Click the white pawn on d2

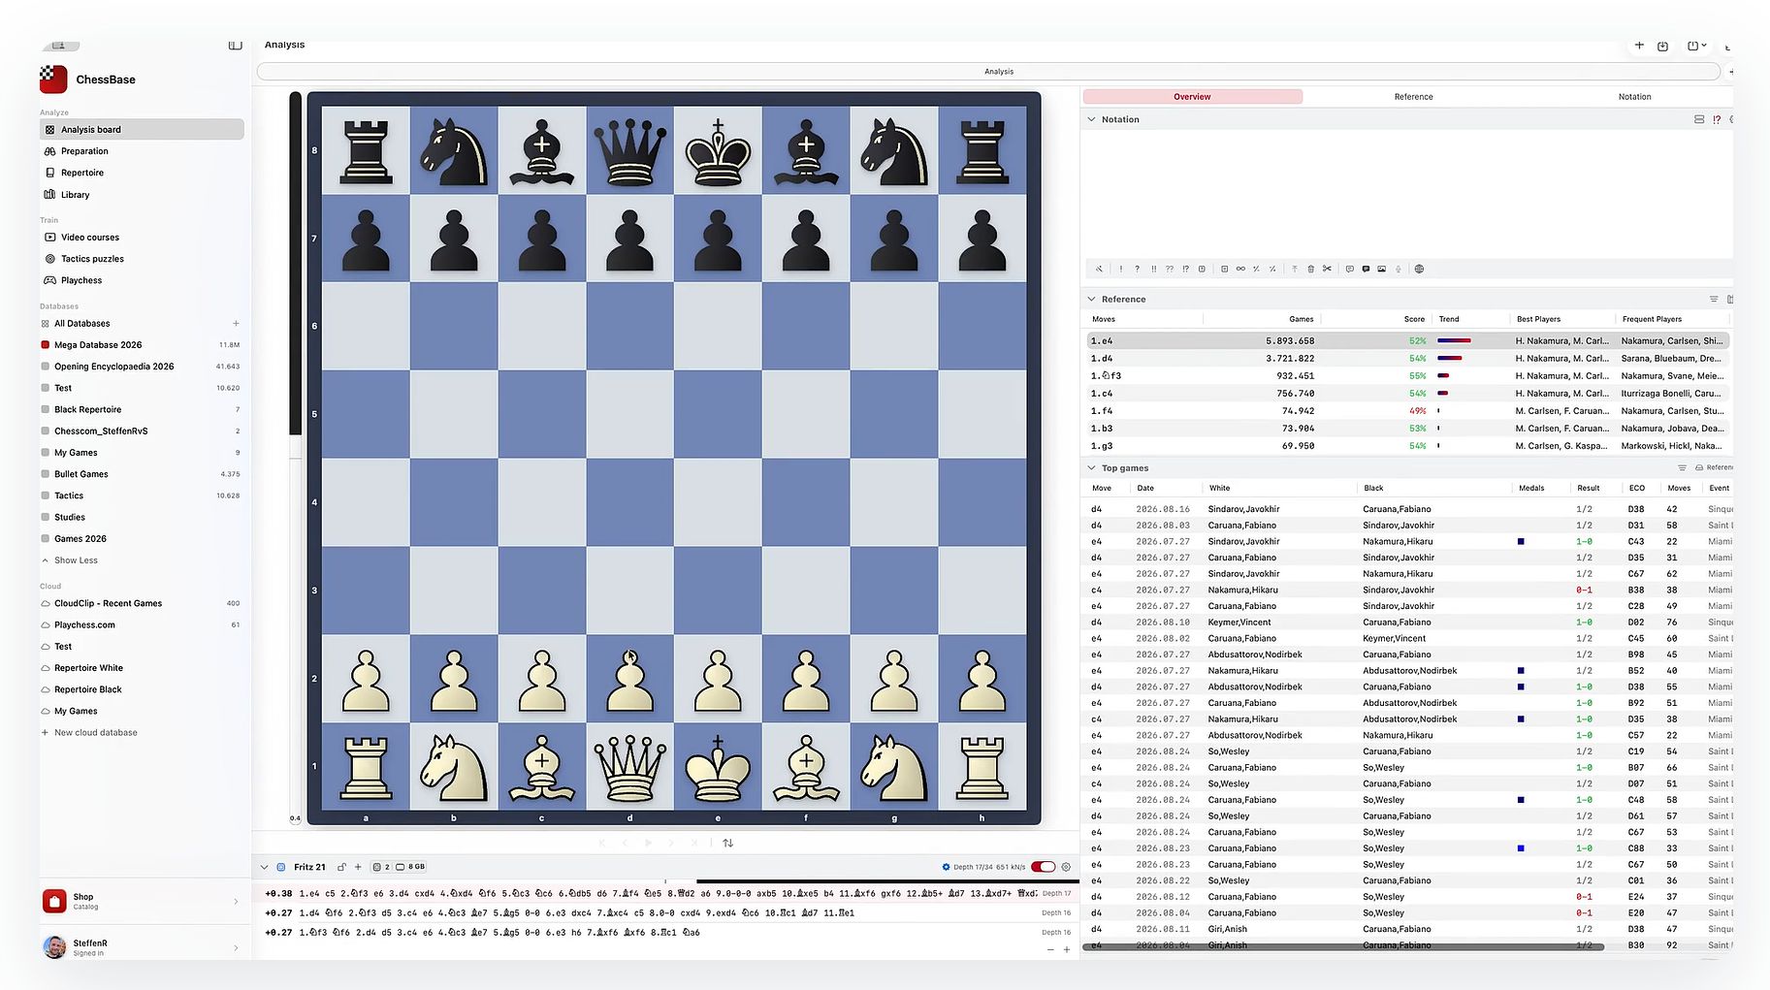(630, 679)
